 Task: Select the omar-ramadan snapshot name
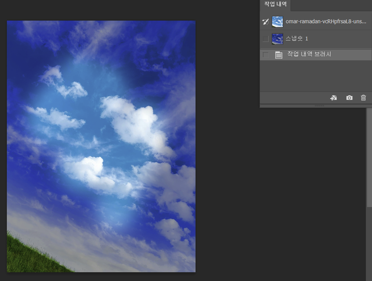[326, 22]
